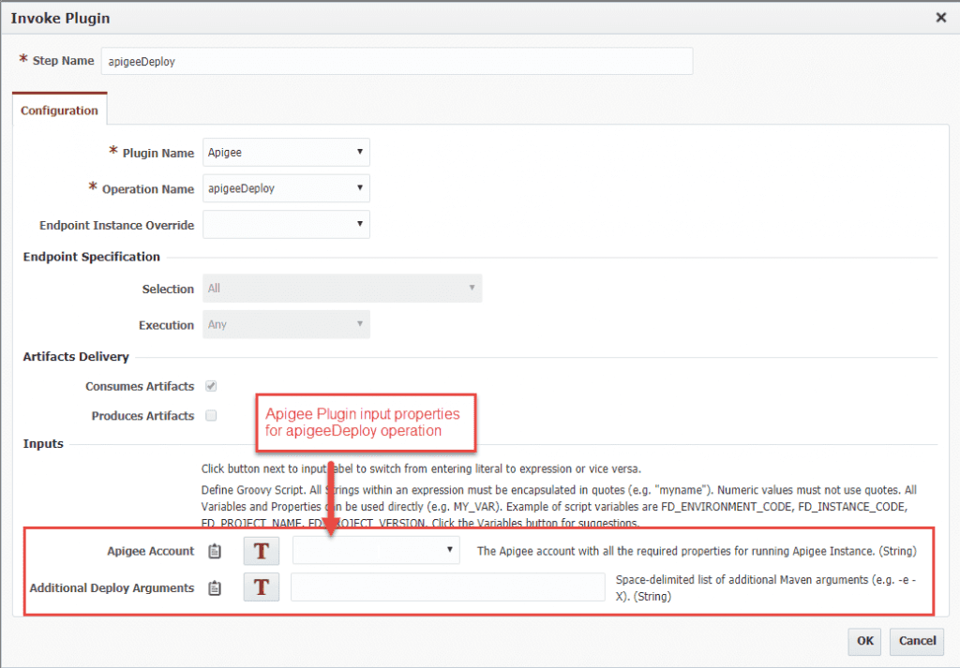The width and height of the screenshot is (960, 668).
Task: Click the variable icon beside Additional Deploy Arguments
Action: (x=214, y=587)
